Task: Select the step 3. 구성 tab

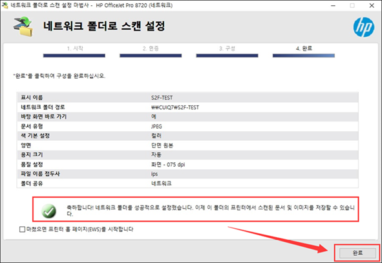Action: tap(227, 48)
